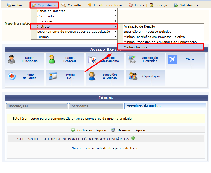Click STI - SSTU forum heading text
This screenshot has height=173, width=211.
coord(73,139)
